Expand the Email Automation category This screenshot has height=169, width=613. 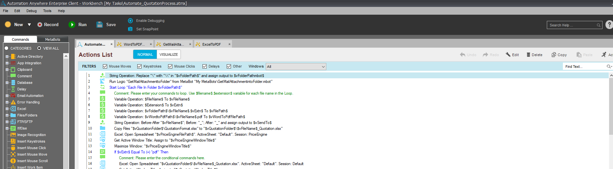pos(7,96)
